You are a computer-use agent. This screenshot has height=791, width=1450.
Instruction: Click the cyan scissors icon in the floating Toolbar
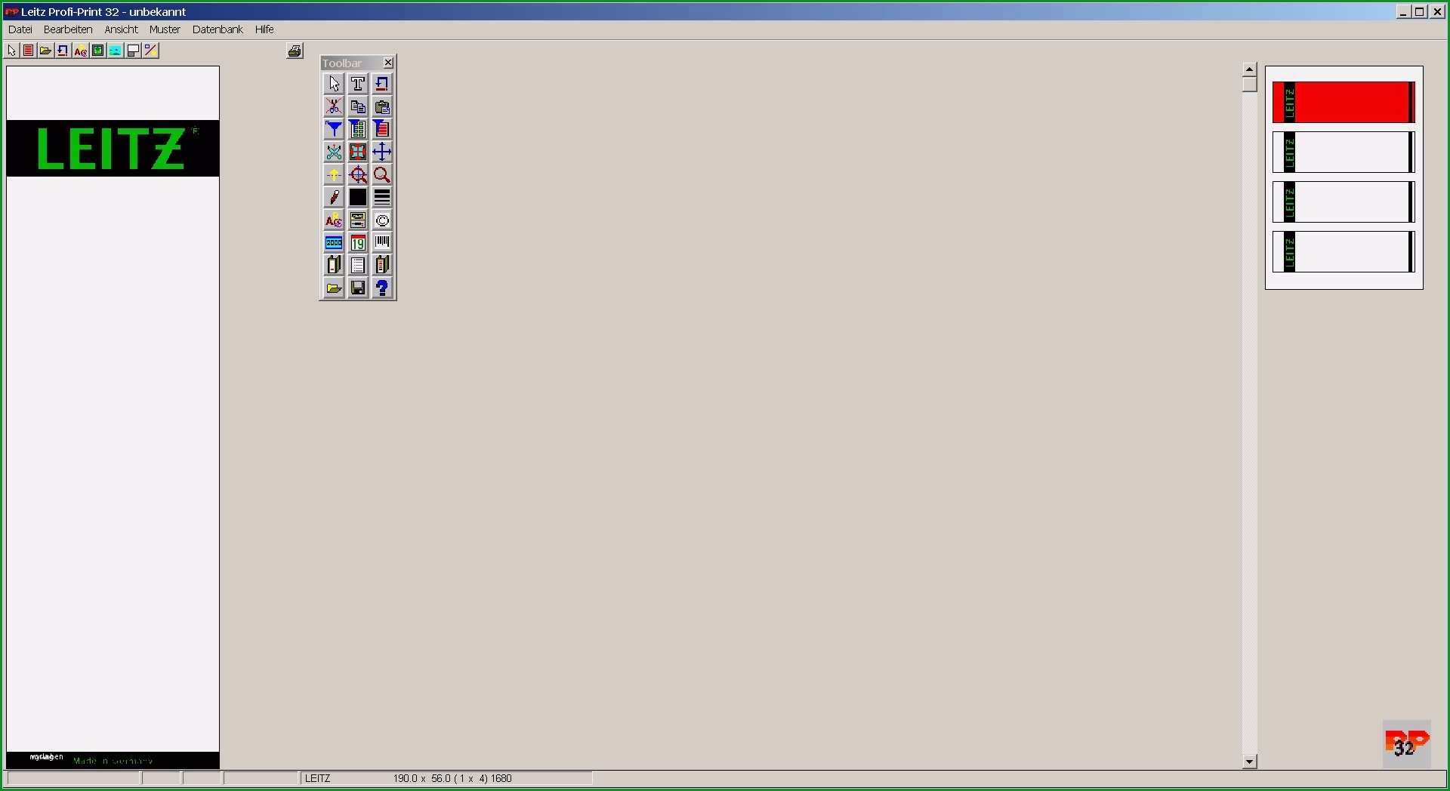point(334,152)
